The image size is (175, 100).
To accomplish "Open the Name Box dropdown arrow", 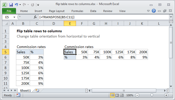I will tap(14, 17).
